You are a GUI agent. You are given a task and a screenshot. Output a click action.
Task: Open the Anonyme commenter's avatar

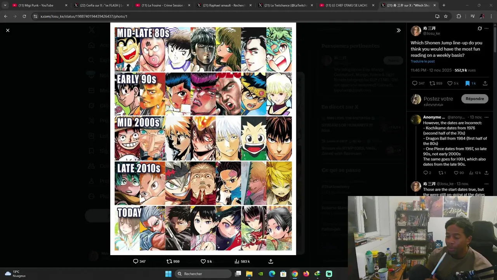tap(416, 119)
